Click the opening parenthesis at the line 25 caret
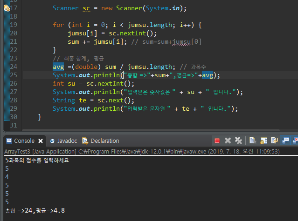This screenshot has height=221, width=298. click(x=122, y=75)
